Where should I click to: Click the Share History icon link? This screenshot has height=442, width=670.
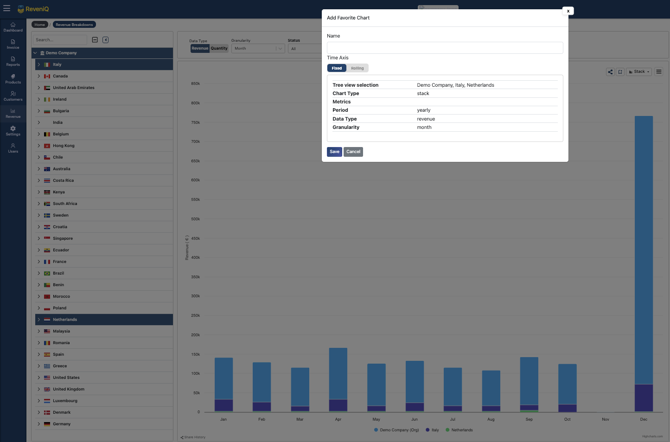pos(193,437)
